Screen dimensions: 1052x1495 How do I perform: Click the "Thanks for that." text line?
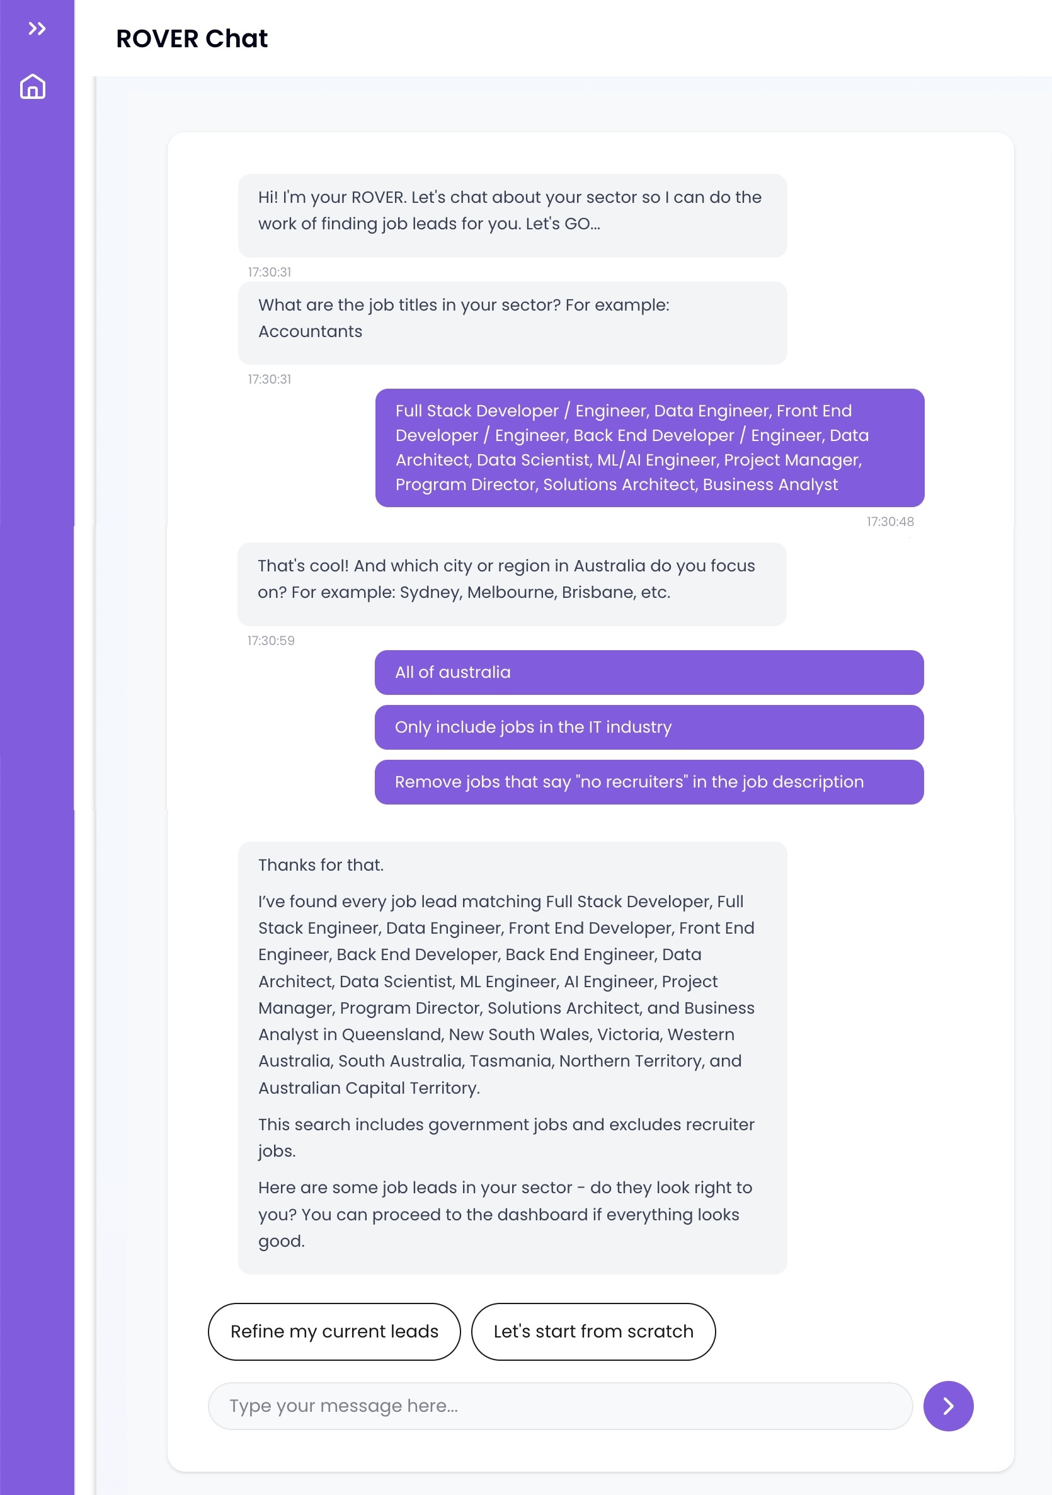[321, 865]
